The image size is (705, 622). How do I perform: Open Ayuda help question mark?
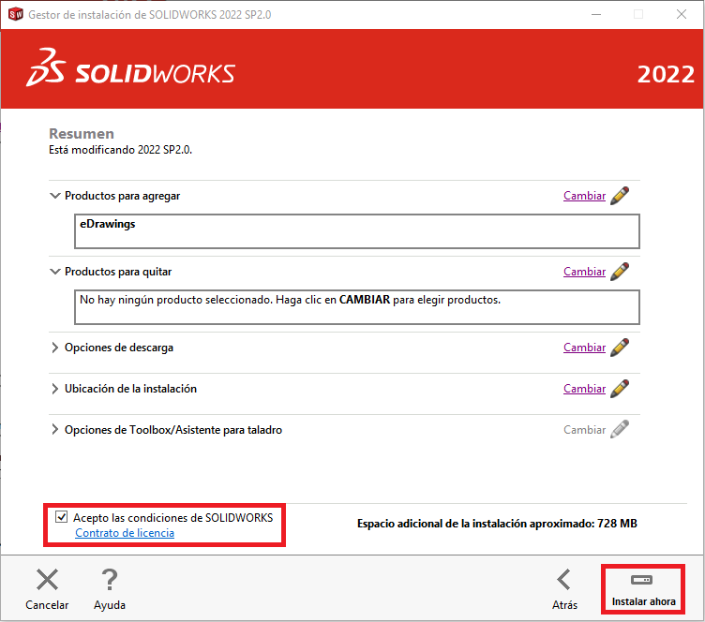[110, 589]
